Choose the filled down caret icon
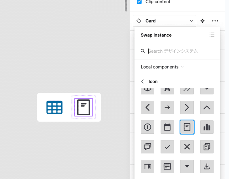 point(187,166)
